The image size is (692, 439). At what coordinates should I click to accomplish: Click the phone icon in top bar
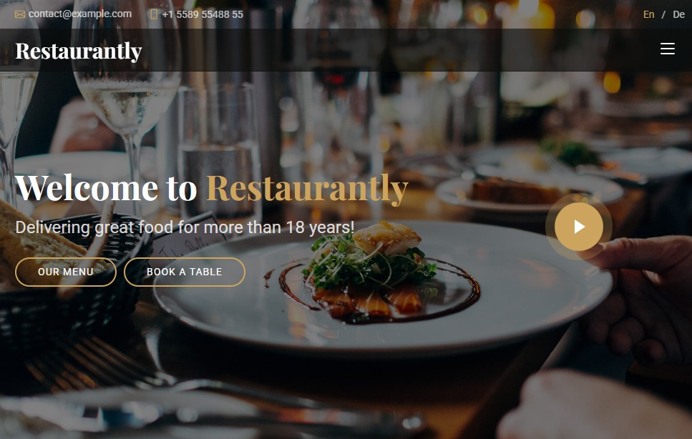click(x=154, y=14)
